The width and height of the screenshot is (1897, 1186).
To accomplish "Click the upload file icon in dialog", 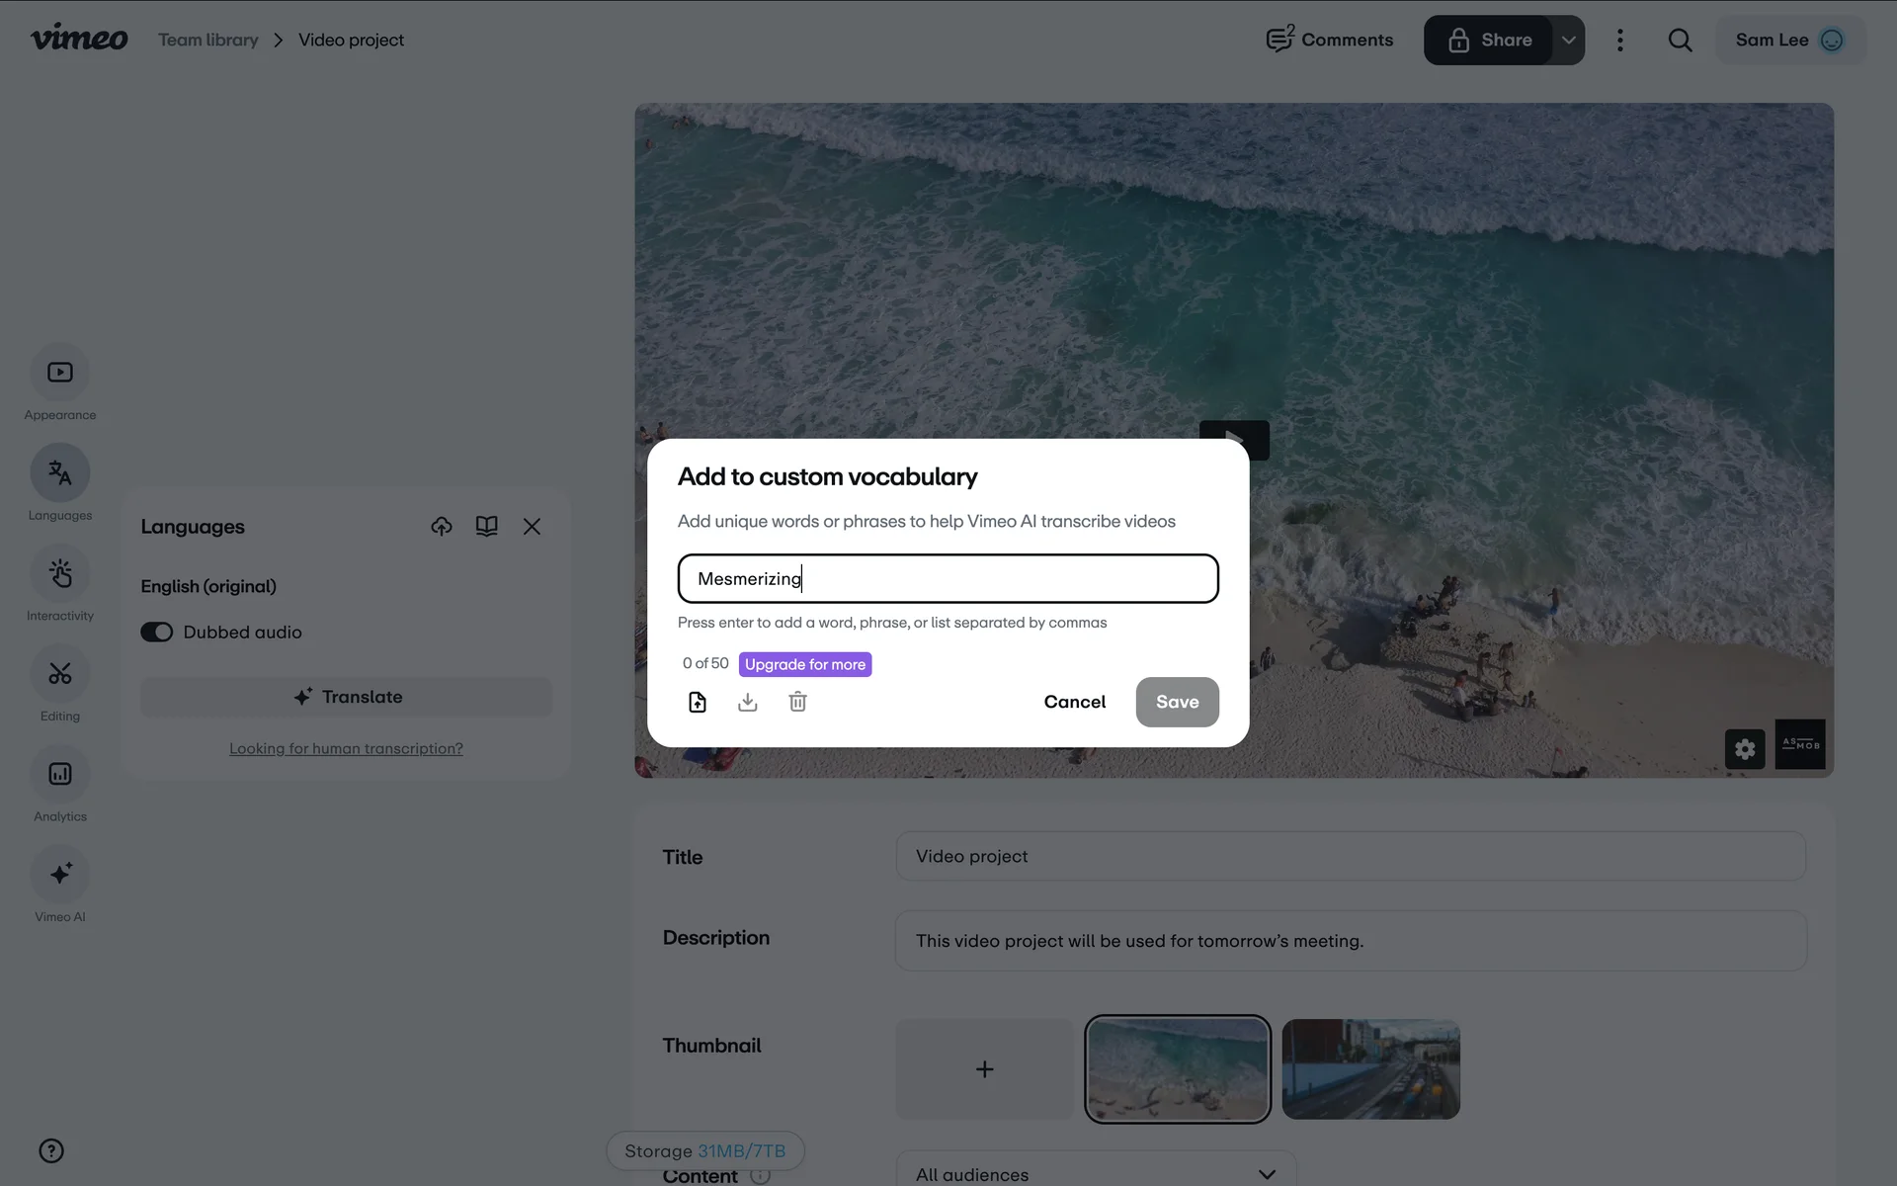I will 698,702.
